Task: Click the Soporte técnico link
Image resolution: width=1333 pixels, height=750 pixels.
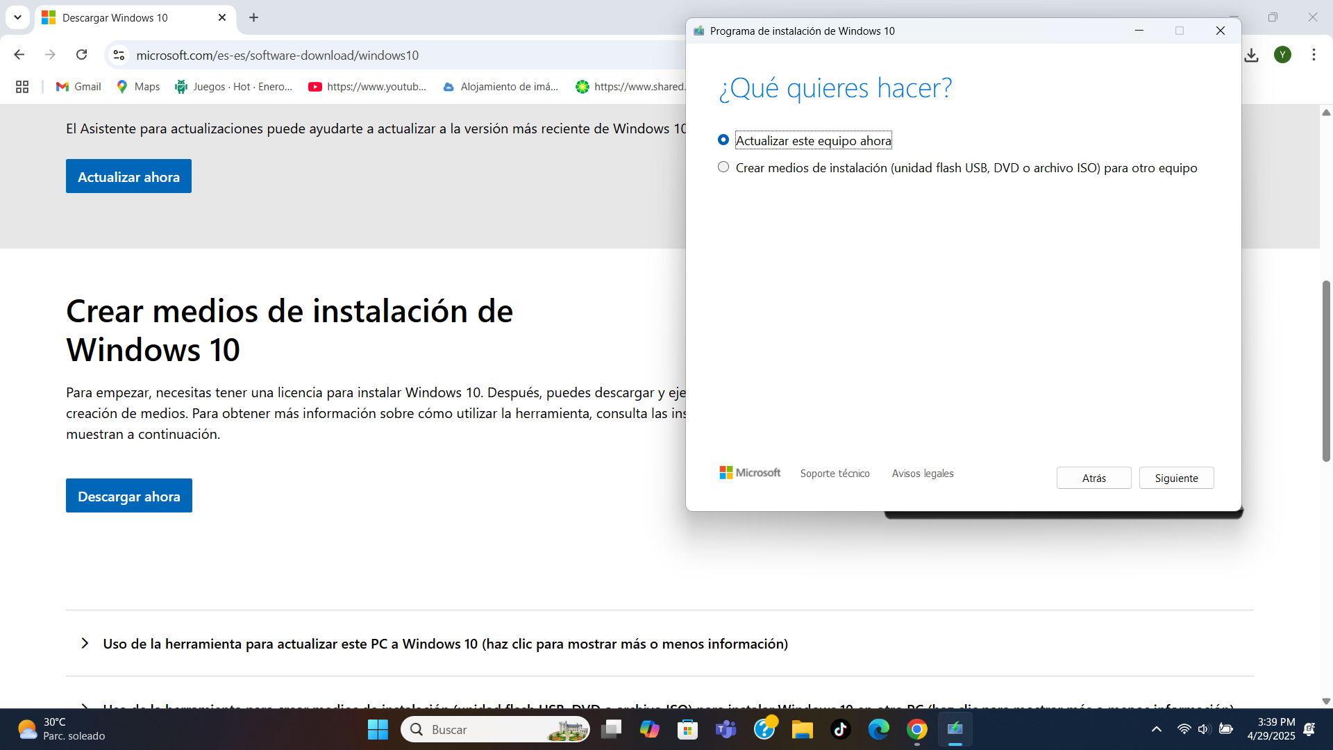Action: point(835,474)
